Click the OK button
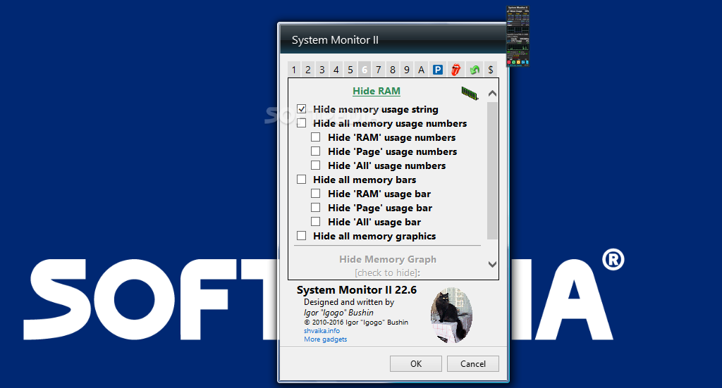Viewport: 722px width, 388px height. pyautogui.click(x=416, y=363)
